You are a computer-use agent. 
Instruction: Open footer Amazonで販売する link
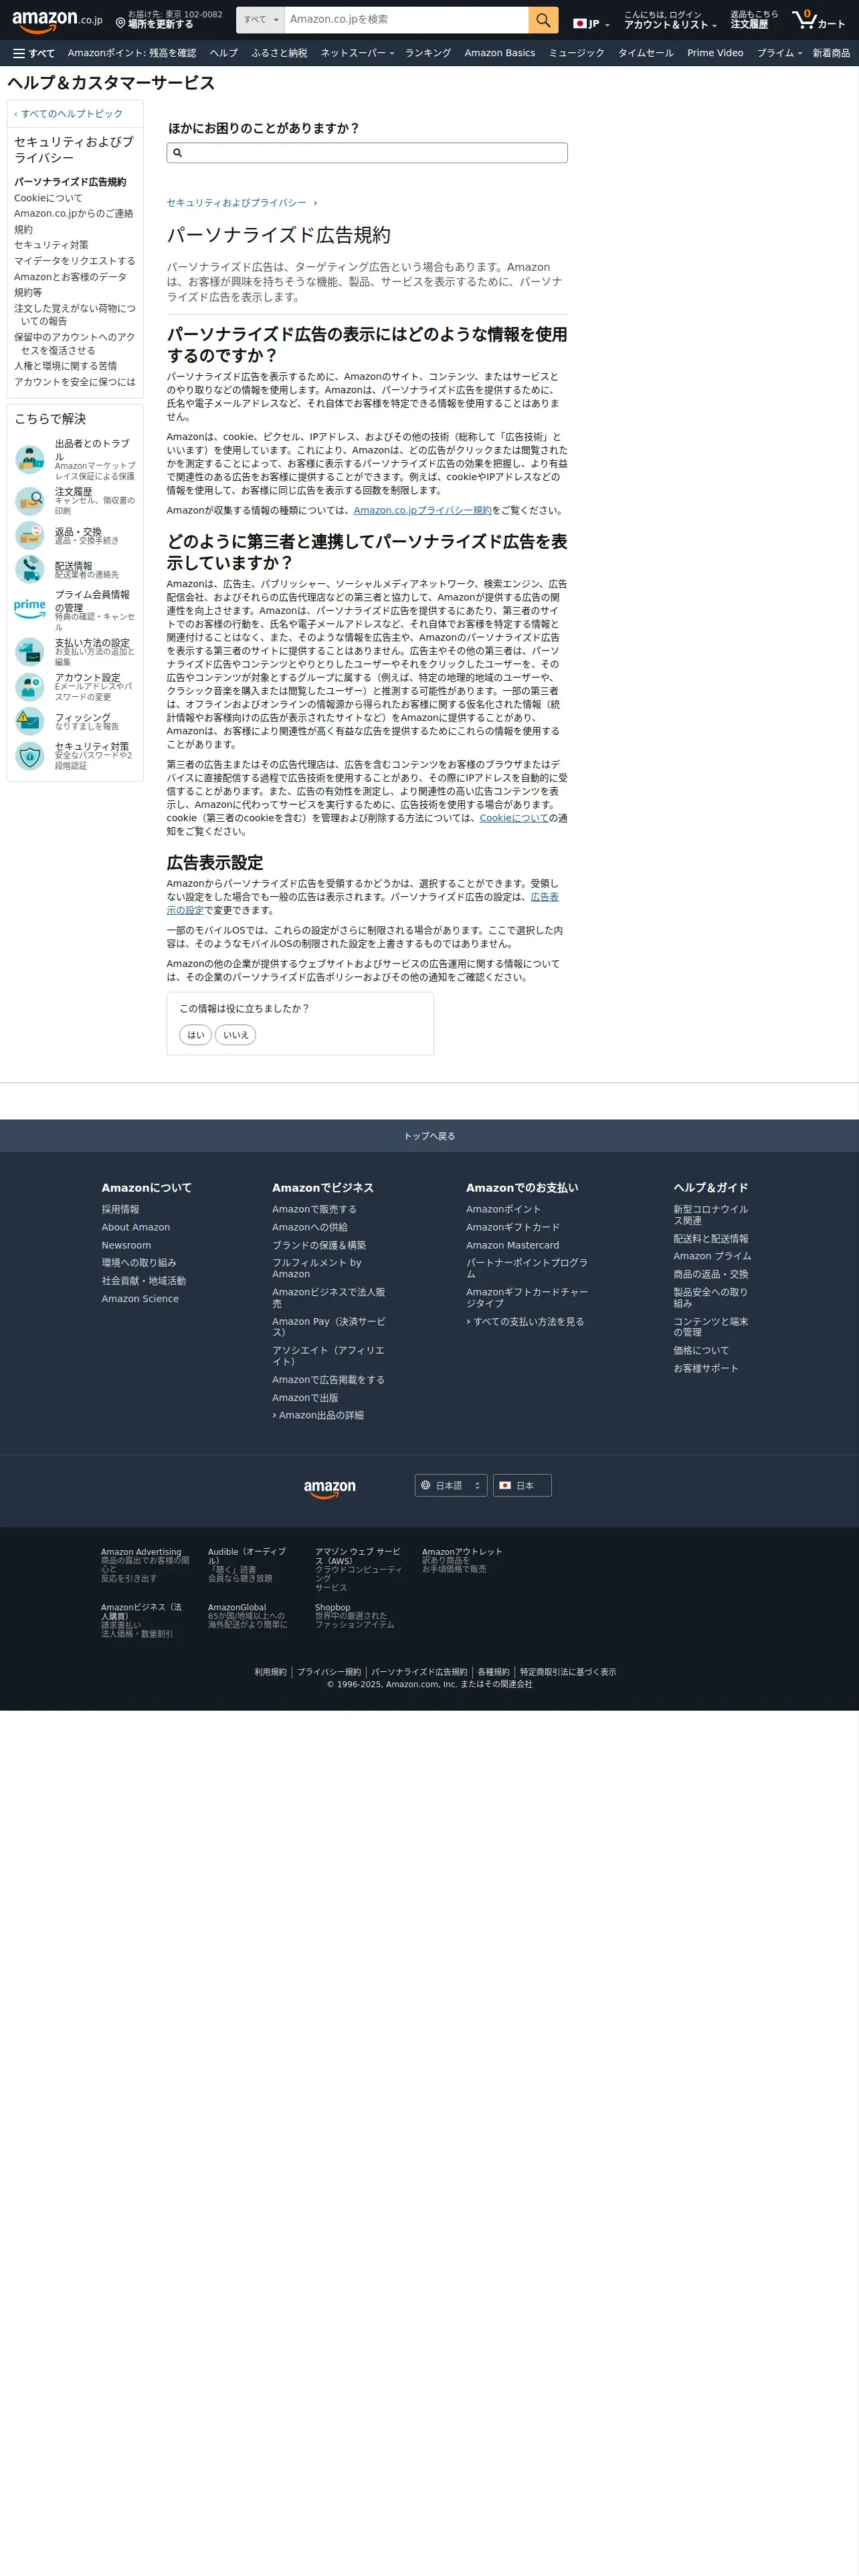click(314, 1209)
